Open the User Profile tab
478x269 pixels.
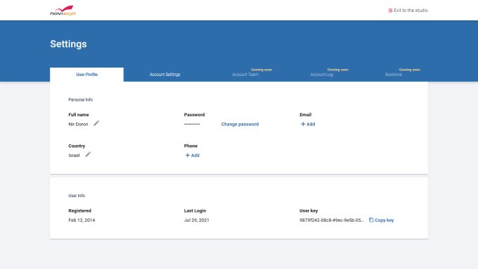tap(87, 75)
